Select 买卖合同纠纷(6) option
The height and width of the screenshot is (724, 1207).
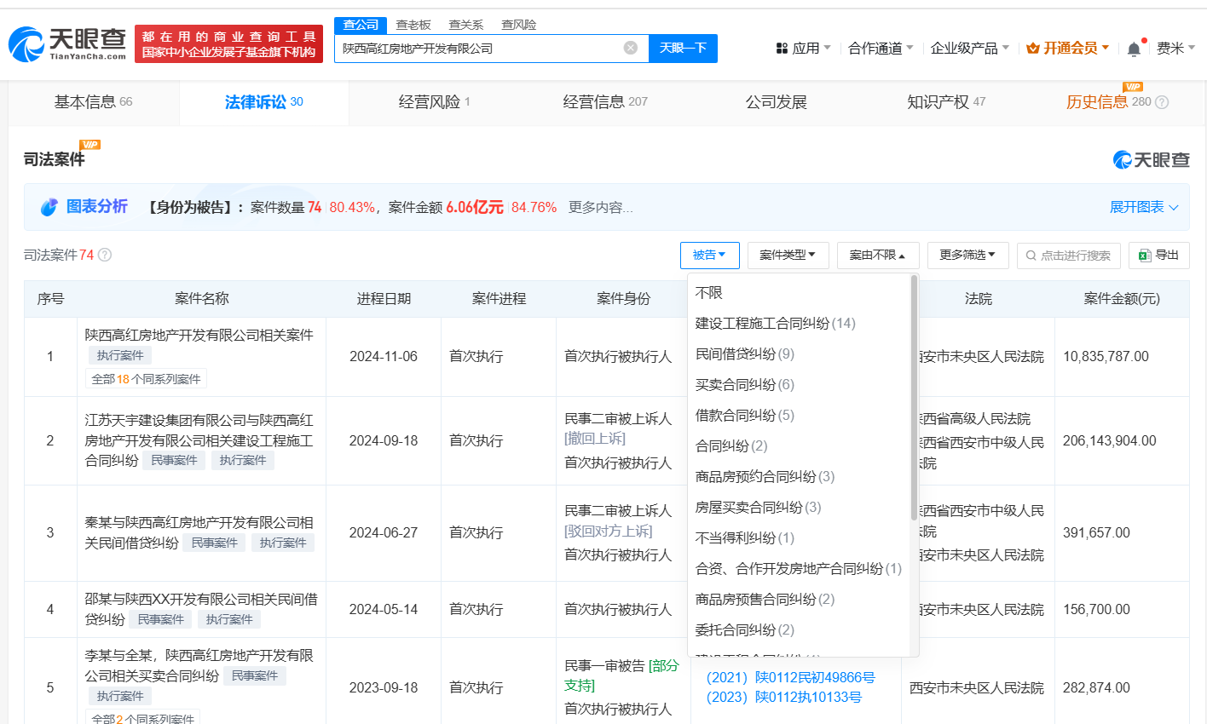(744, 384)
